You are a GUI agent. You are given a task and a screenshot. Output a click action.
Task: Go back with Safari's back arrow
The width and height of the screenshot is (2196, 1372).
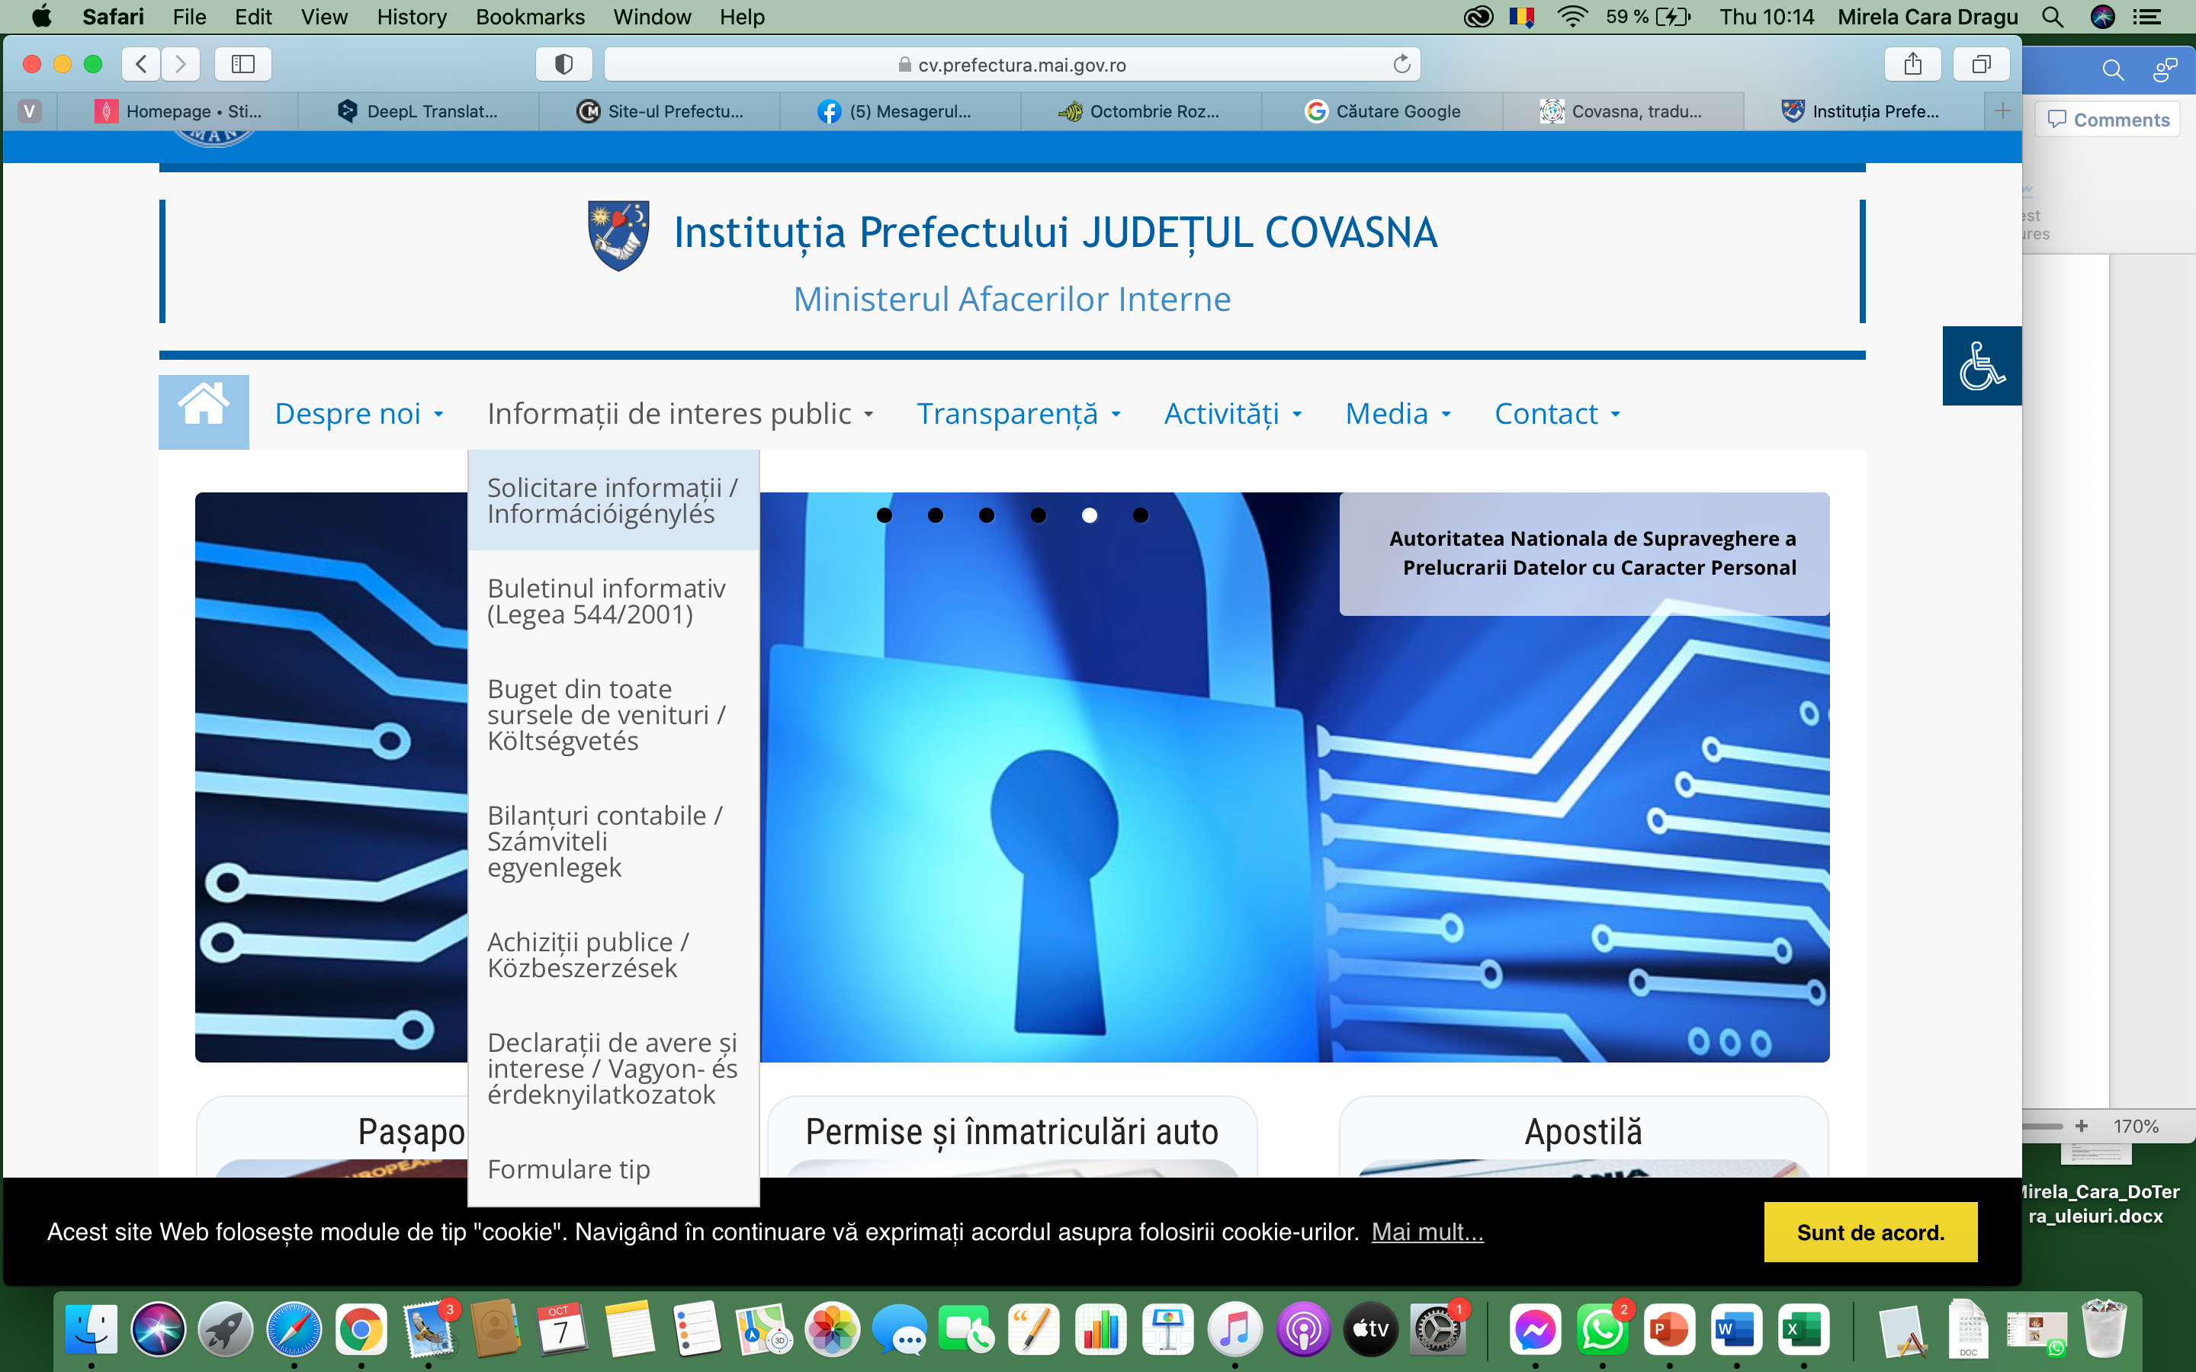click(142, 63)
